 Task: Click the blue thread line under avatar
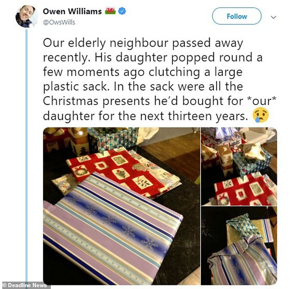pyautogui.click(x=26, y=155)
